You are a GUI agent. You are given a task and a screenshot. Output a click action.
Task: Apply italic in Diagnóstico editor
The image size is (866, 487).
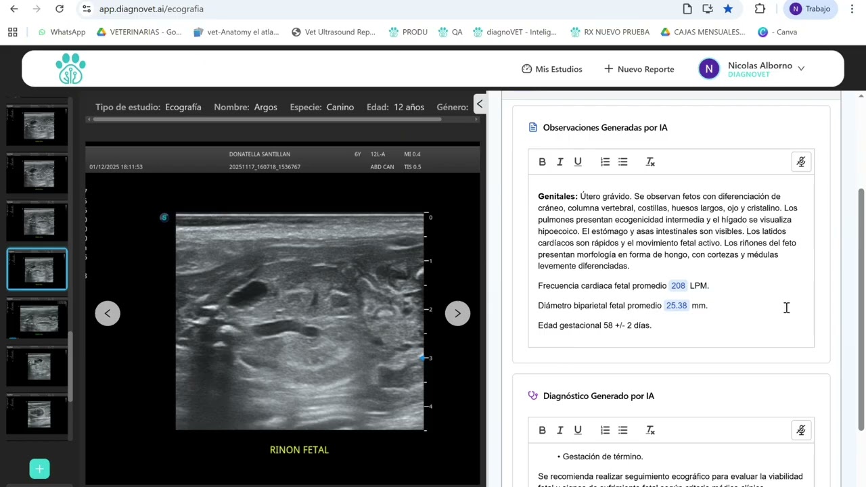coord(560,430)
